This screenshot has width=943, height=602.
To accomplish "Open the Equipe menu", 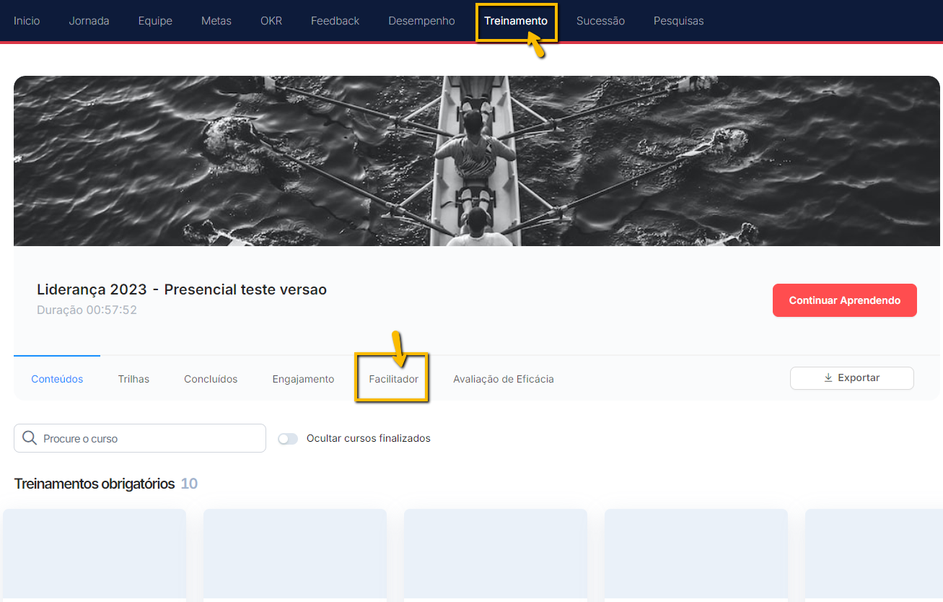I will [155, 21].
